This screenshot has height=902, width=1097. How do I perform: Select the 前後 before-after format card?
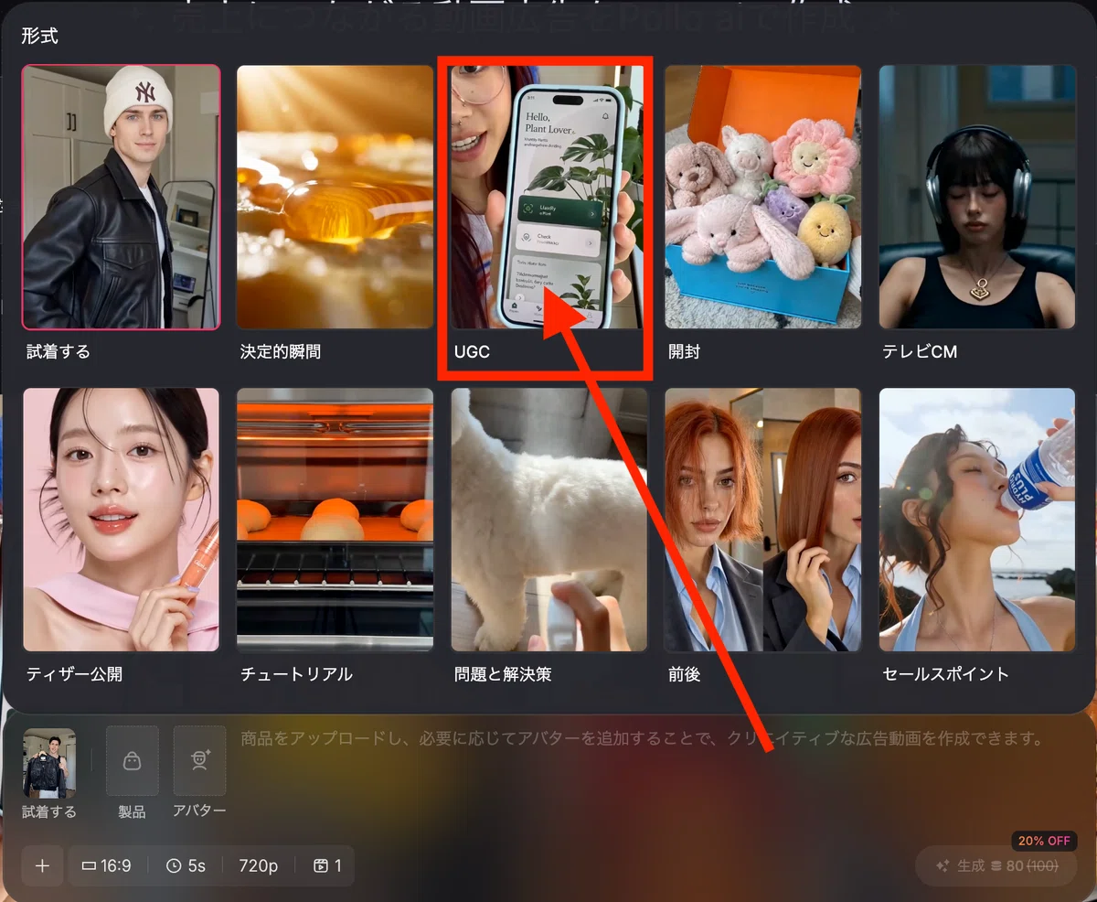pyautogui.click(x=762, y=520)
